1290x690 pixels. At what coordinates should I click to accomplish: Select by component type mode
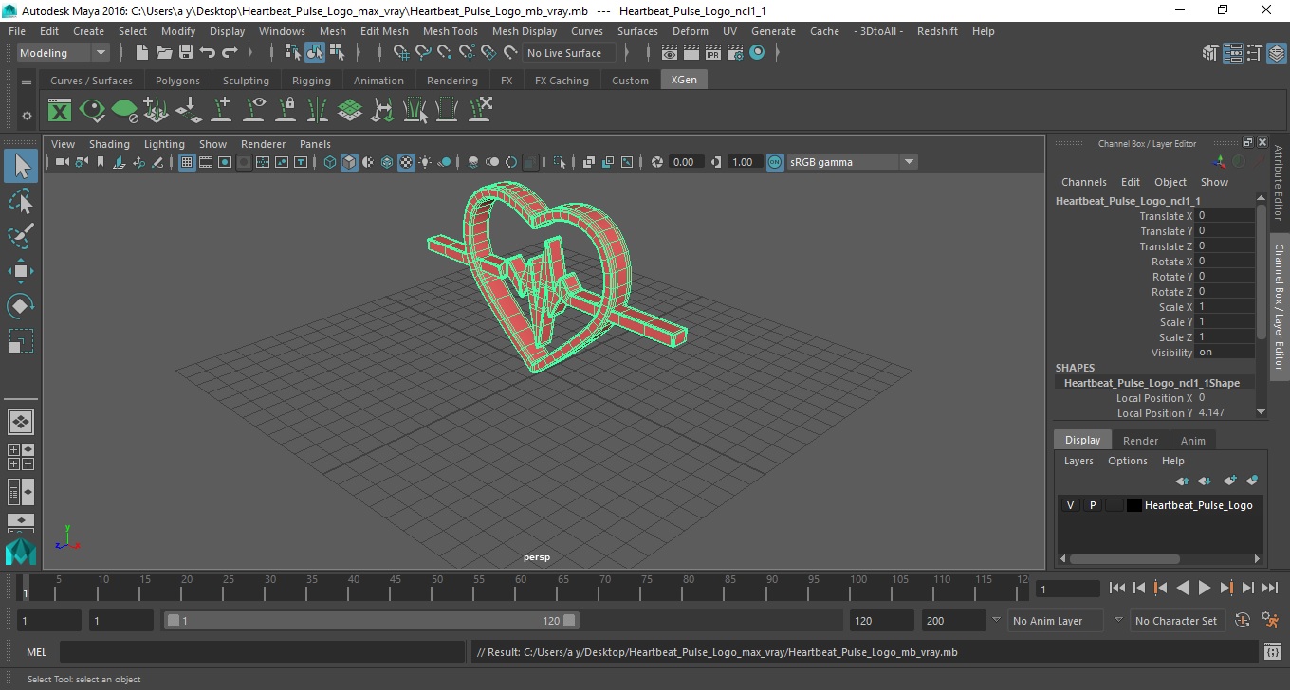(337, 53)
